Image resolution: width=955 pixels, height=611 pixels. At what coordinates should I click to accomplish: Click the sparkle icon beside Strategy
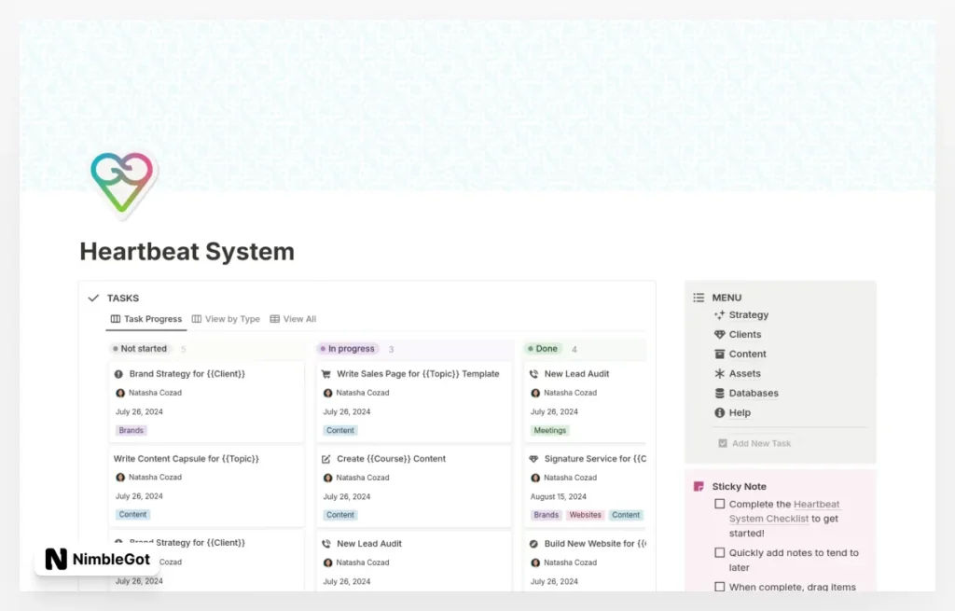tap(719, 315)
